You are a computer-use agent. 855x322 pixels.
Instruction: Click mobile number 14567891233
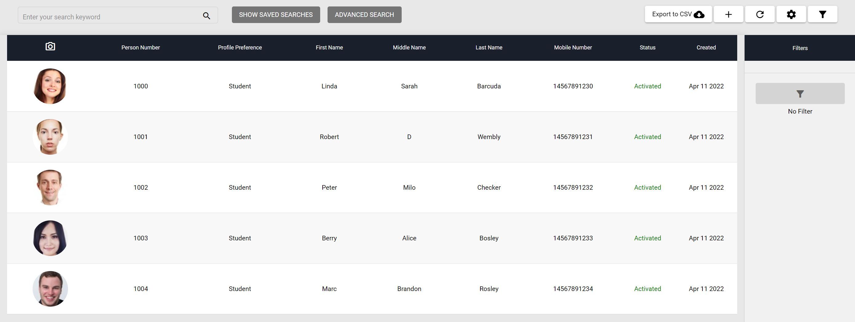tap(573, 238)
